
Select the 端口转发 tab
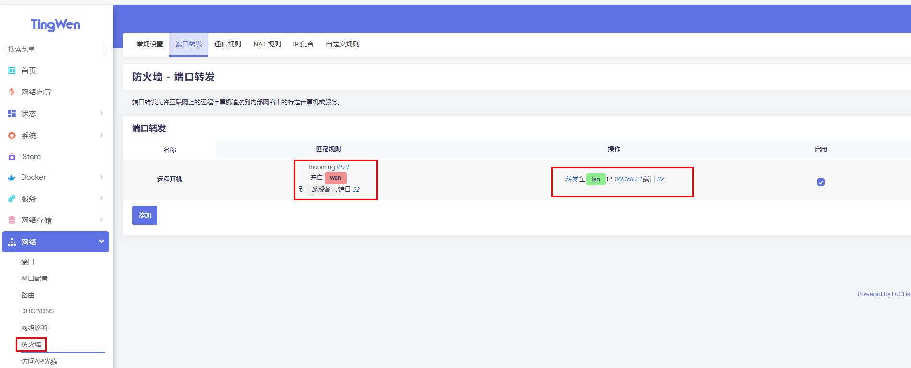pos(189,44)
